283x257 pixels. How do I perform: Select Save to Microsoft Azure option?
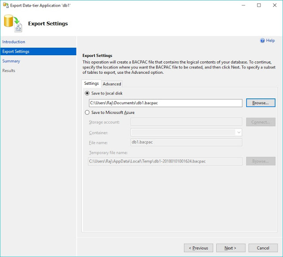point(87,112)
